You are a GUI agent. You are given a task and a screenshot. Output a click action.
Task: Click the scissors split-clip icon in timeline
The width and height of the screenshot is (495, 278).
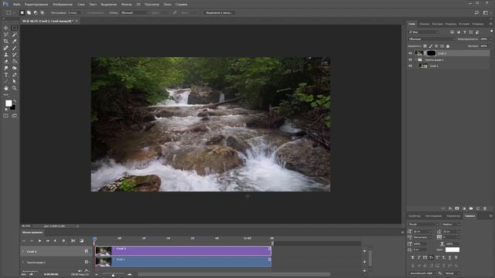tap(73, 241)
